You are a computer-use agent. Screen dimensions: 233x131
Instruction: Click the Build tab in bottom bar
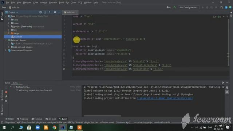(63, 119)
